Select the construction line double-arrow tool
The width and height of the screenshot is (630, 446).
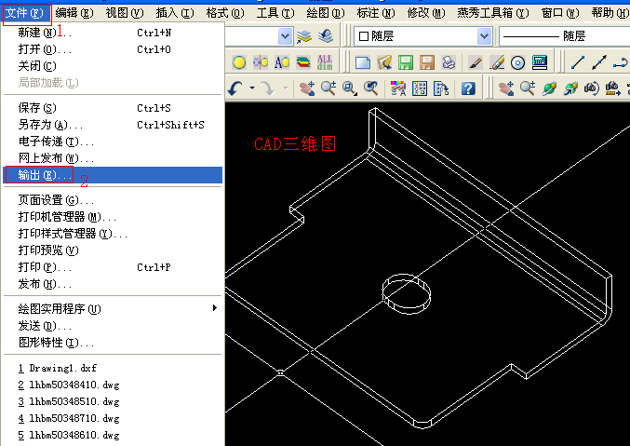(599, 62)
